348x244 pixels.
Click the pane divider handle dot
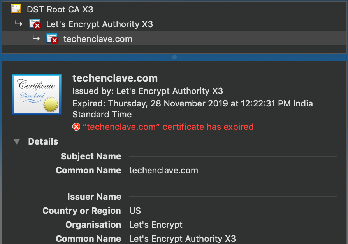point(174,57)
